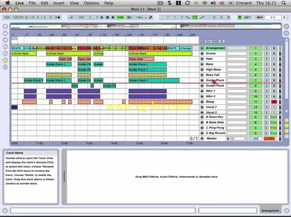The height and width of the screenshot is (217, 291).
Task: Open the Master 1/2 output chooser
Action: [x=237, y=139]
